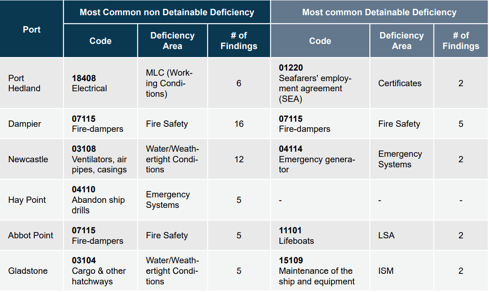Select the Dampier port cell
Viewport: 489px width, 292px height.
31,123
